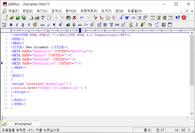Click the context Help pointer icon
195x133 pixels.
(x=178, y=18)
